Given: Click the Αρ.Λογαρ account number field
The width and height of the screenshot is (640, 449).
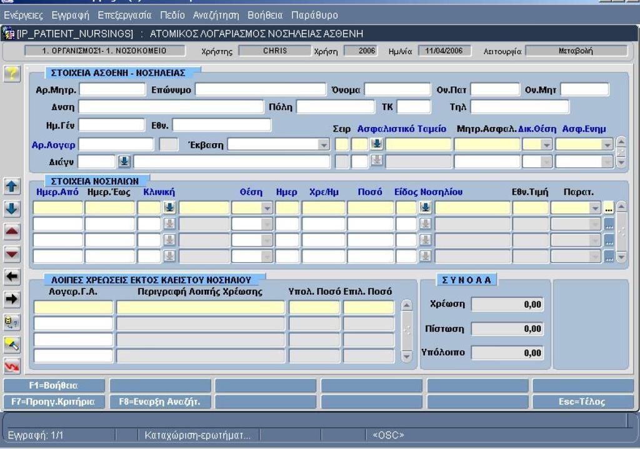Looking at the screenshot, I should (116, 144).
